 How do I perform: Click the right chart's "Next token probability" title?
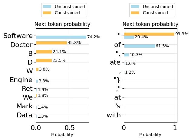click(x=150, y=24)
